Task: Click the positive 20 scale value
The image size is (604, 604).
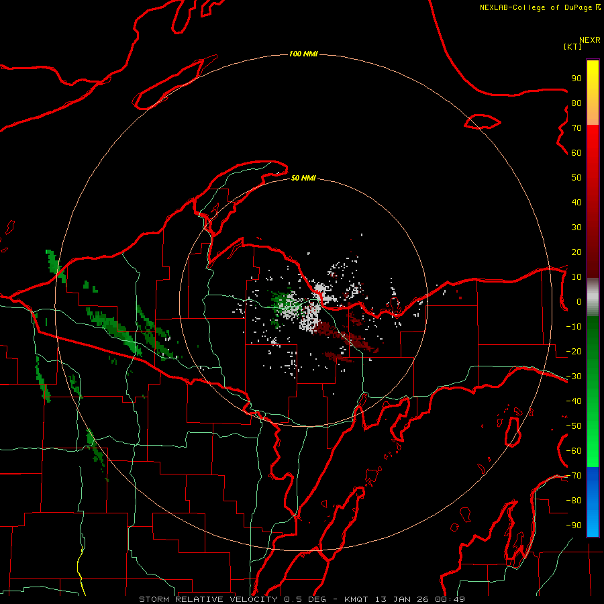Action: click(576, 252)
